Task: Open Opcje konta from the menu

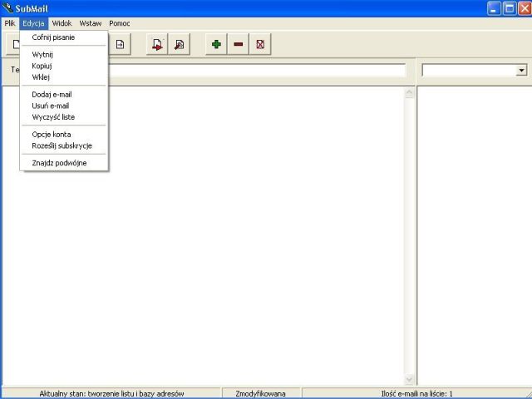Action: 64,135
